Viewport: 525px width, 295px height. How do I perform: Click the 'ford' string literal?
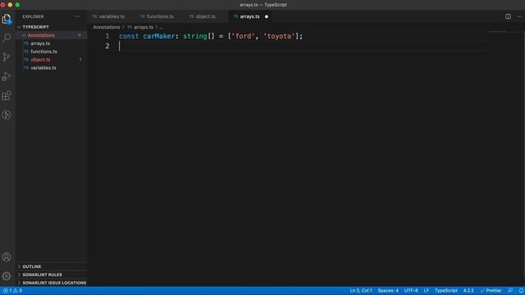click(243, 36)
